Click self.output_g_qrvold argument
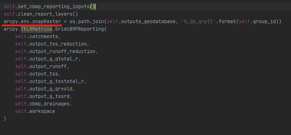Image resolution: width=291 pixels, height=135 pixels. point(44,89)
